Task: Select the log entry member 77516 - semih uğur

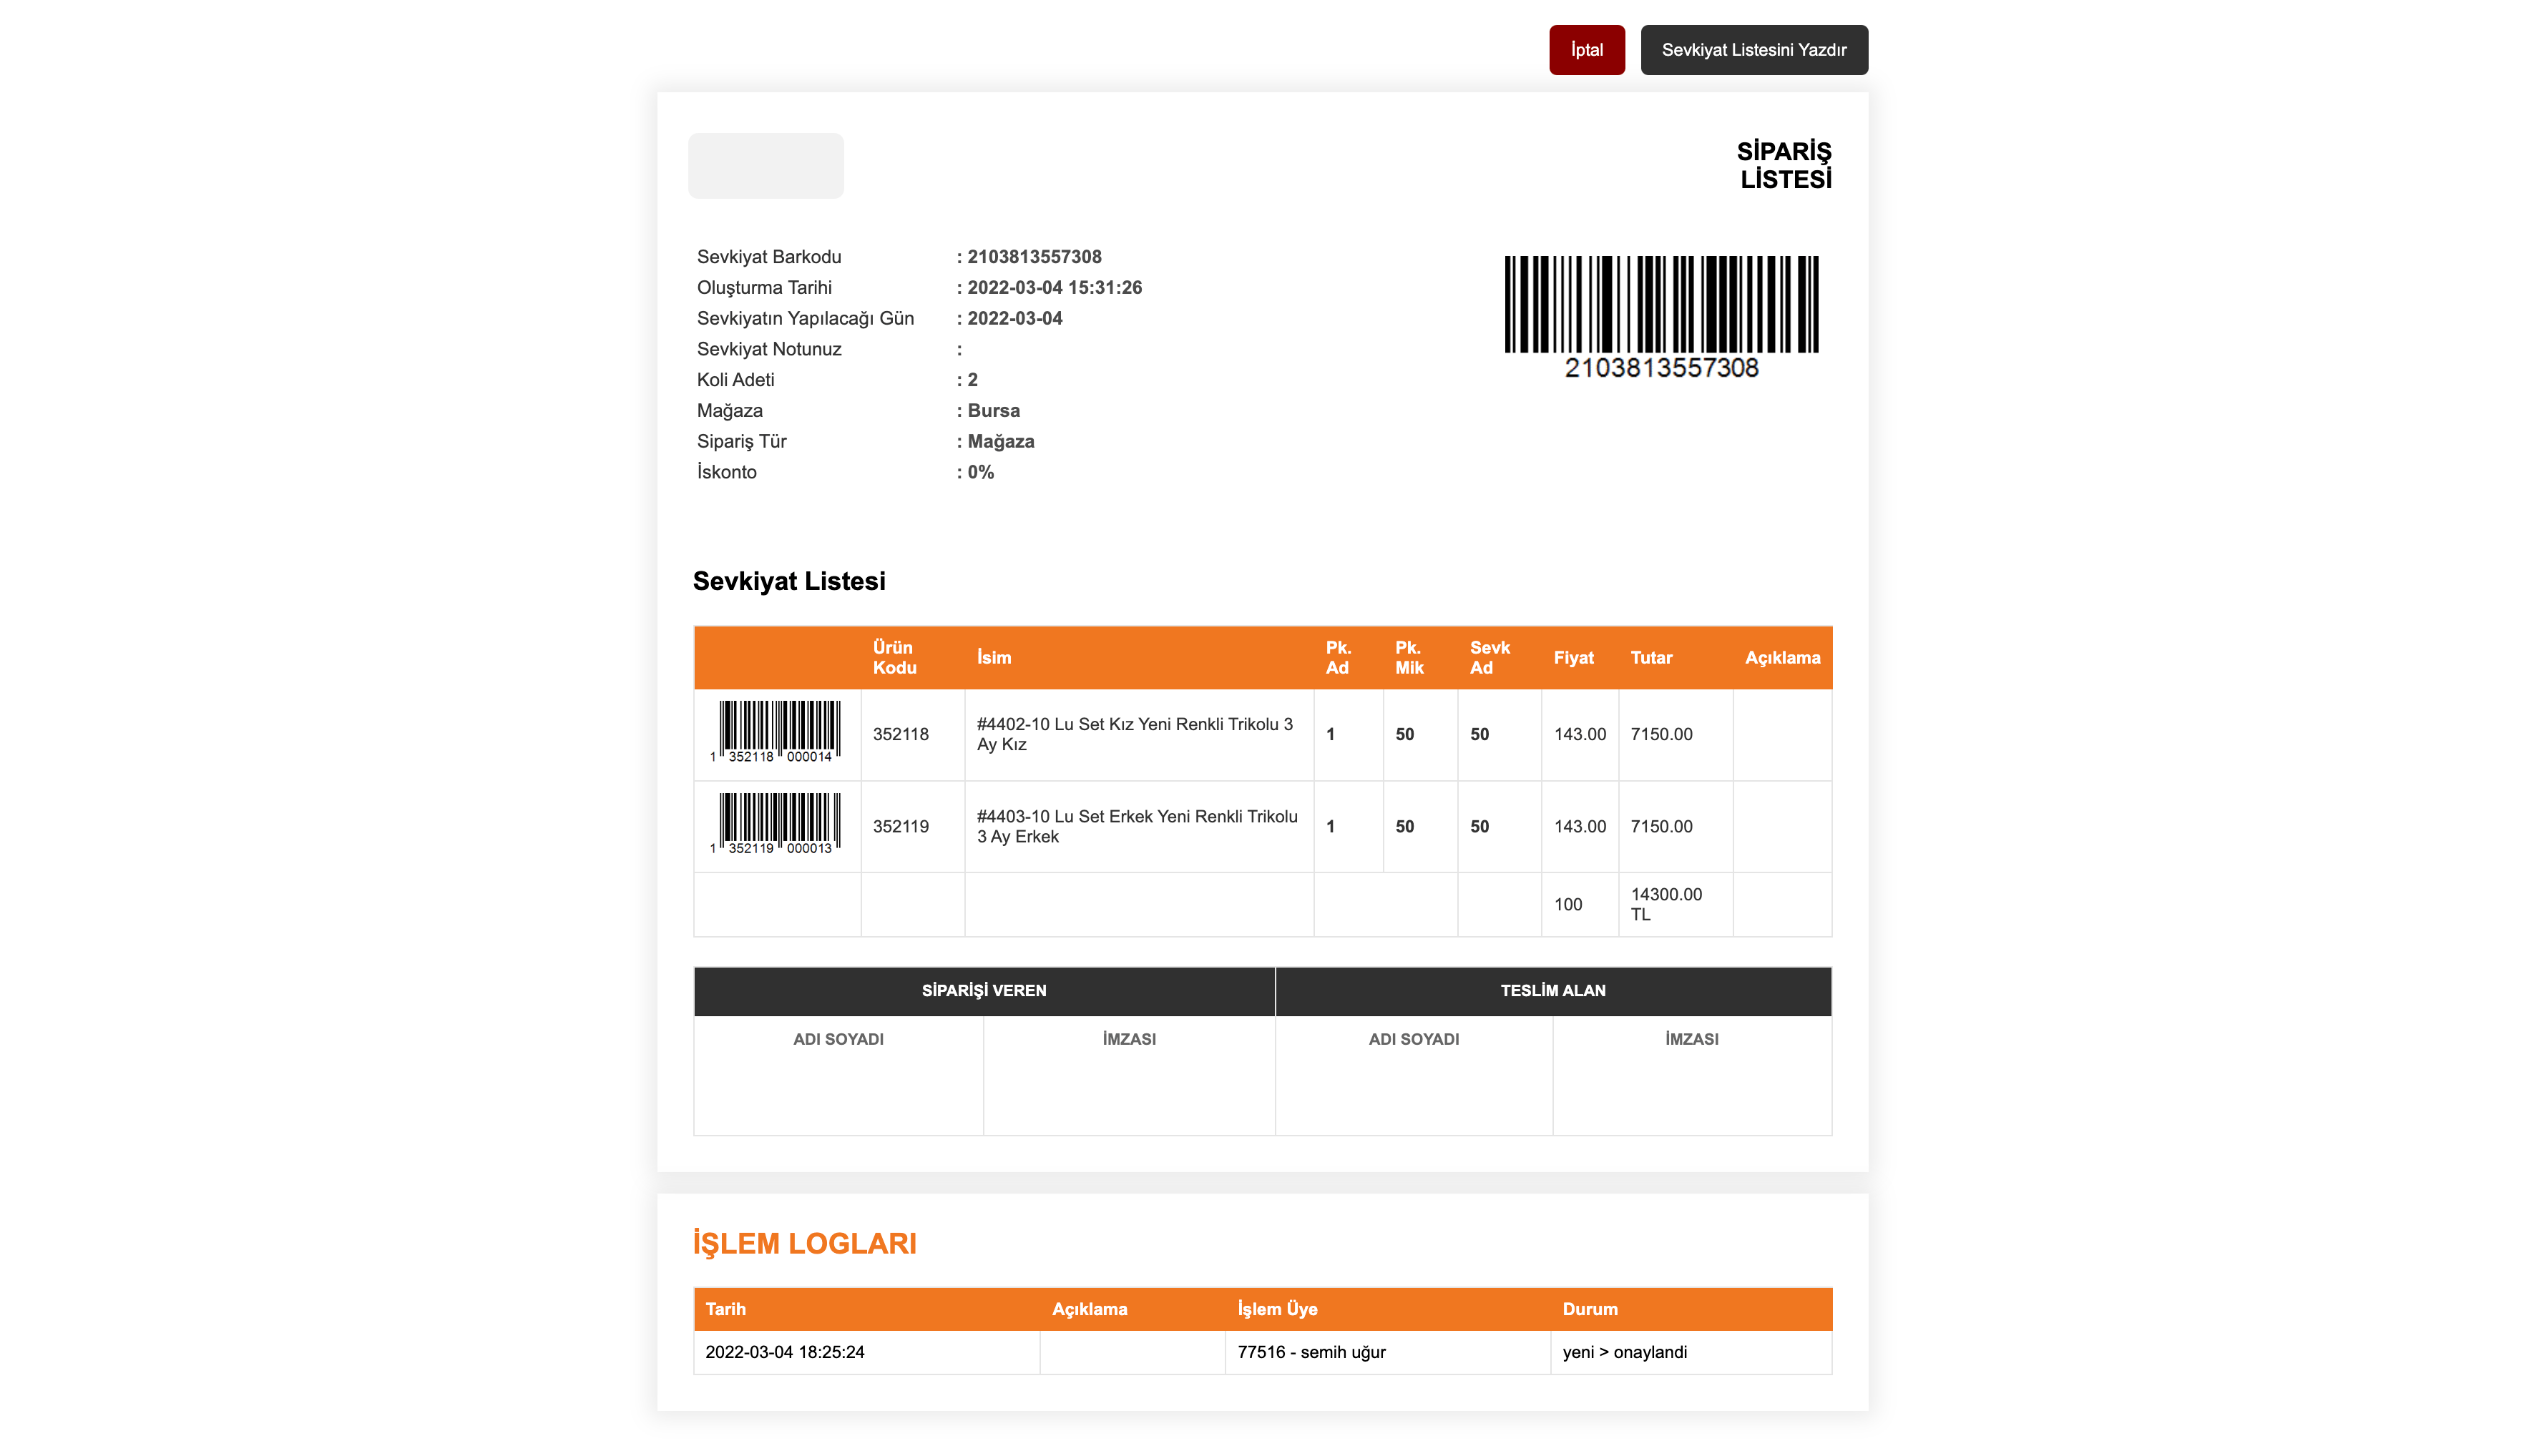Action: (1311, 1352)
